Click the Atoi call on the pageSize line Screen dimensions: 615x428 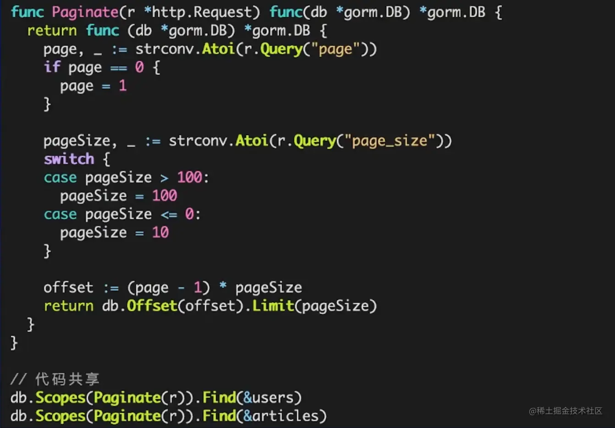[252, 141]
